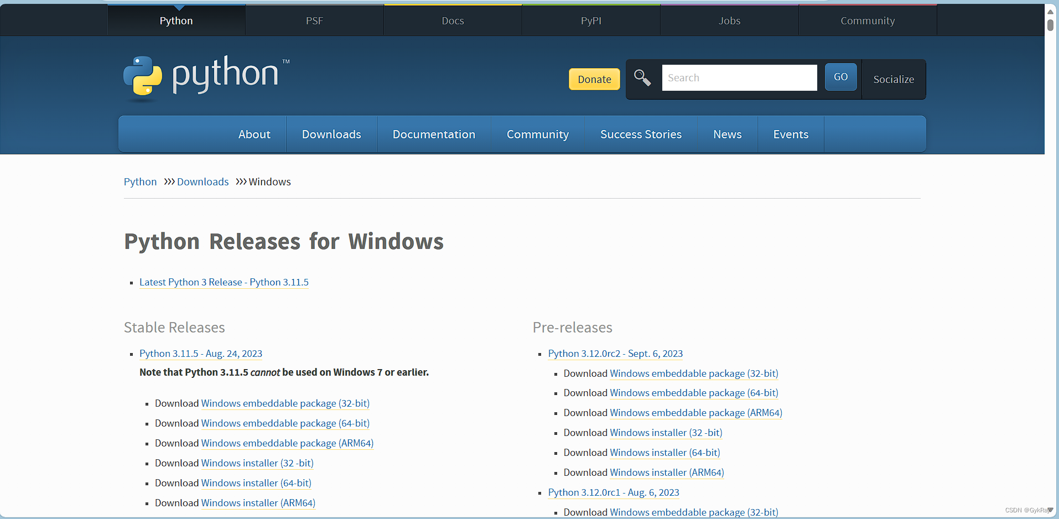Open the Success Stories navigation menu
This screenshot has width=1059, height=519.
[641, 134]
